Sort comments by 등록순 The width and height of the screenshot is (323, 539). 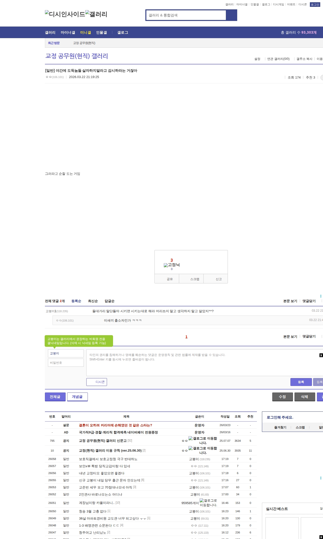76,301
